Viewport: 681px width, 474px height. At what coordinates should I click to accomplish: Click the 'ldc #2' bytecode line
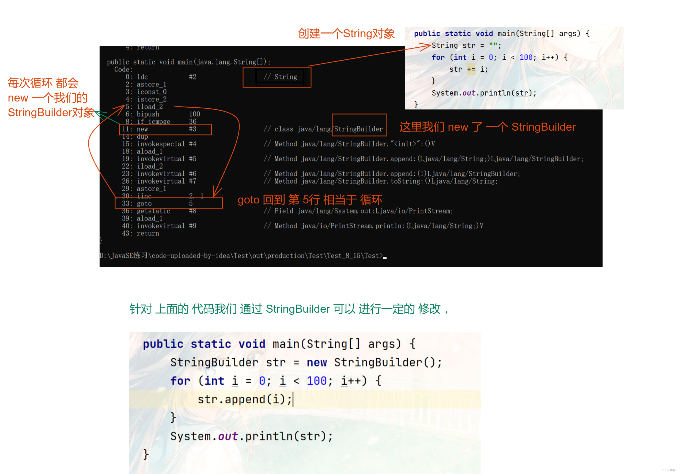[161, 77]
